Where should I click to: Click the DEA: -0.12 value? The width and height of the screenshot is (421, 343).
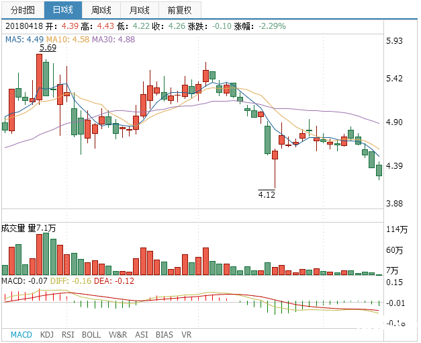tap(114, 281)
